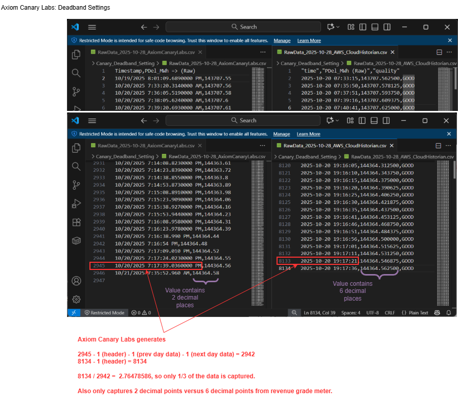Click the lower window Search input box

click(243, 120)
